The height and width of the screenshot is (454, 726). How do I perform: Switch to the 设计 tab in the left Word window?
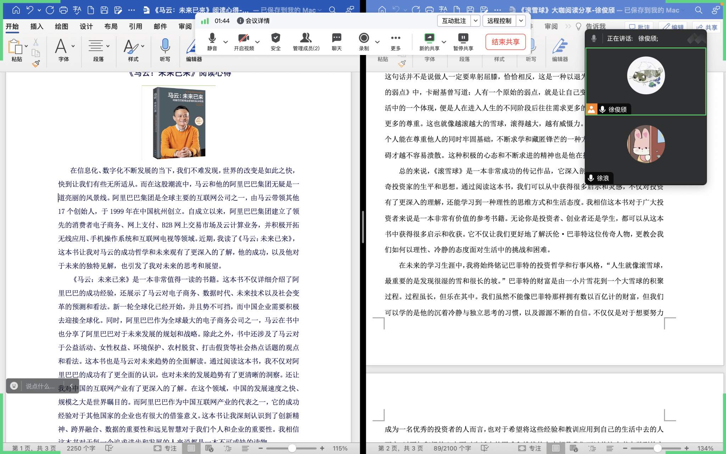pyautogui.click(x=86, y=26)
